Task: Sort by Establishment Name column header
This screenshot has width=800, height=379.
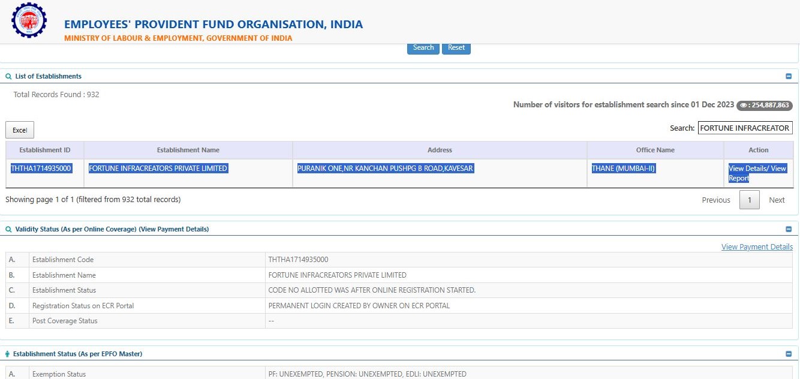Action: click(188, 150)
